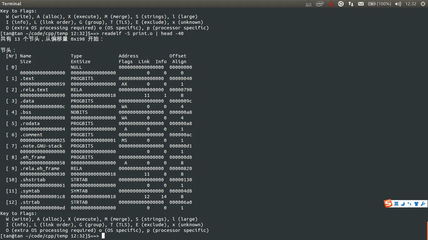428x240 pixels.
Task: Click size value '0000000000000090'
Action: (43, 95)
